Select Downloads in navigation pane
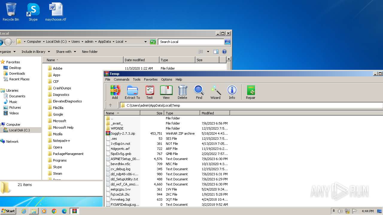383x215 pixels. pyautogui.click(x=17, y=73)
